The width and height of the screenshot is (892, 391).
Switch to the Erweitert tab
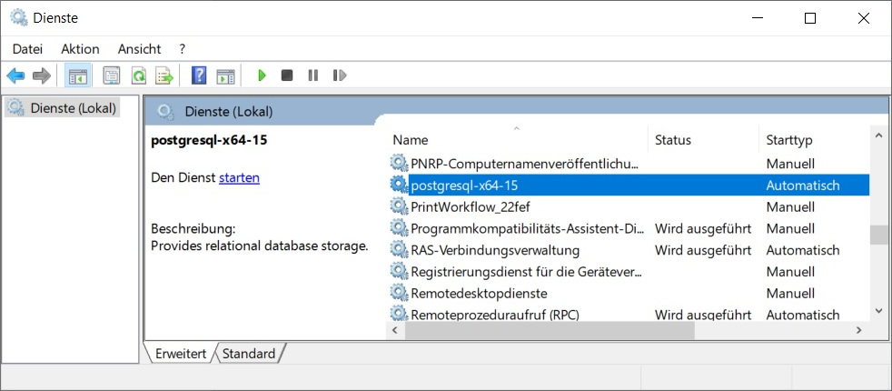pyautogui.click(x=181, y=354)
